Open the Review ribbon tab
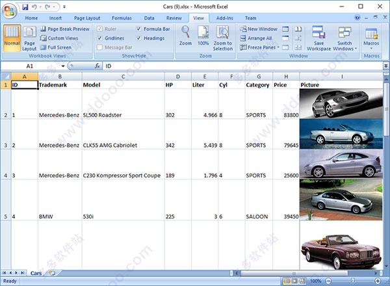Screen dimensions: 390x286 click(174, 18)
